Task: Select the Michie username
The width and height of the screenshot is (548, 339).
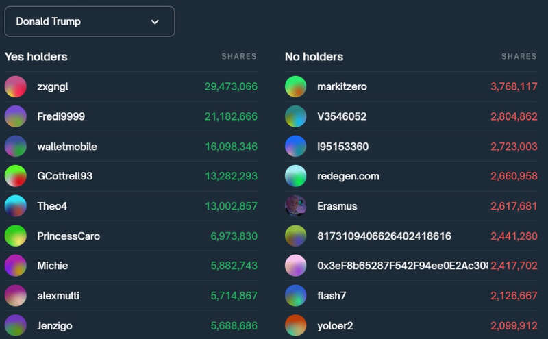Action: 53,266
